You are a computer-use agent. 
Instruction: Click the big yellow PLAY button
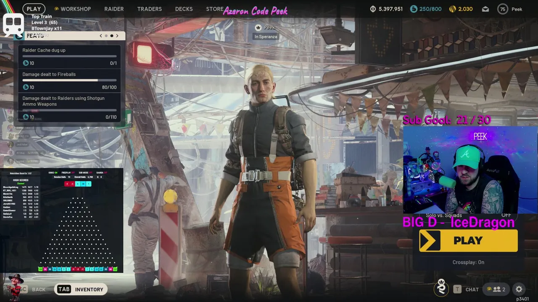tap(468, 240)
